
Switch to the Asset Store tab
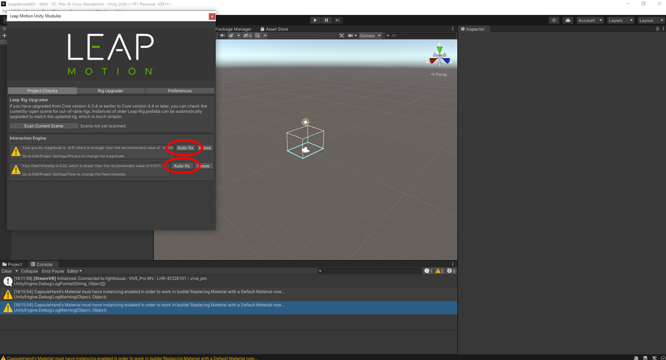click(274, 29)
